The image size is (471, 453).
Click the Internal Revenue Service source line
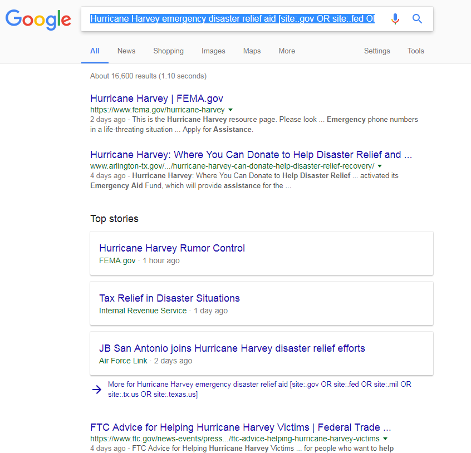click(x=164, y=311)
